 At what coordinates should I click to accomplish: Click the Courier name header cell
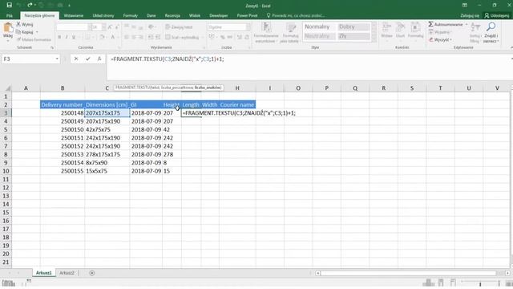pos(237,105)
